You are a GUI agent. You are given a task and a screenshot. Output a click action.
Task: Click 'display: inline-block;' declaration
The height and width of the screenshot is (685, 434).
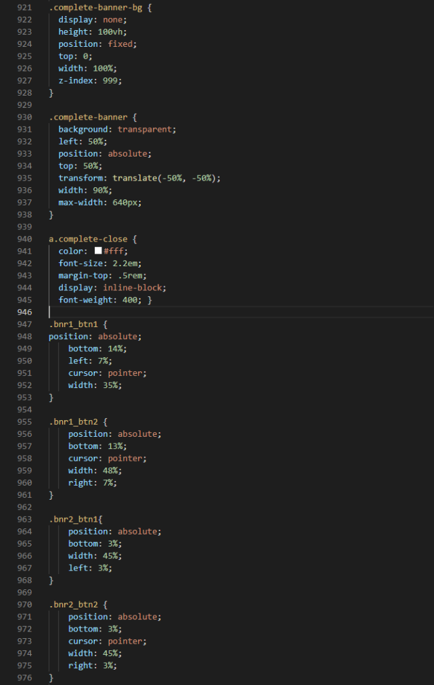click(x=112, y=288)
